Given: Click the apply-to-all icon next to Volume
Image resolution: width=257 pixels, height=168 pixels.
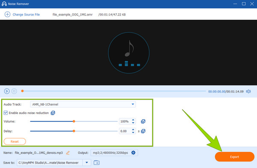Looking at the screenshot, I should tap(143, 121).
